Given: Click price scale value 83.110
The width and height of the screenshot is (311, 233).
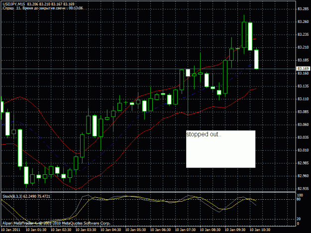Looking at the screenshot, I should click(303, 99).
